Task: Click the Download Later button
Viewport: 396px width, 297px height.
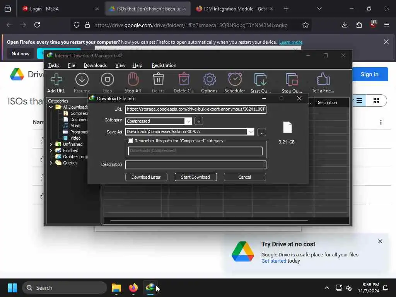Action: (146, 177)
